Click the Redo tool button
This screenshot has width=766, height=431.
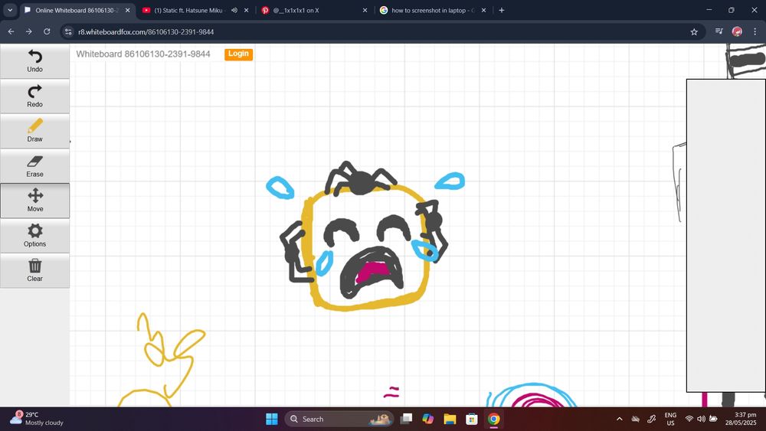(34, 96)
